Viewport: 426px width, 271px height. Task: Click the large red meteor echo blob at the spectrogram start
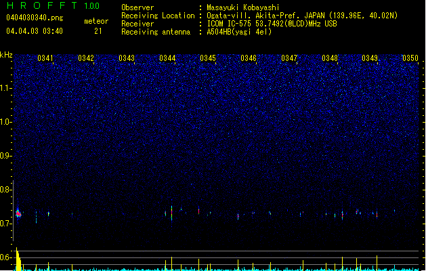pyautogui.click(x=18, y=213)
